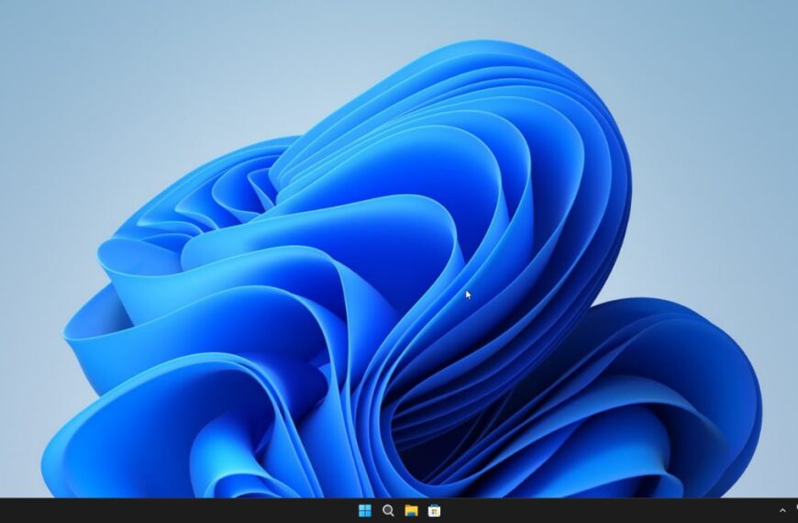Screen dimensions: 798x523
Task: Click the partially visible tray icon at far right
Action: pyautogui.click(x=795, y=509)
